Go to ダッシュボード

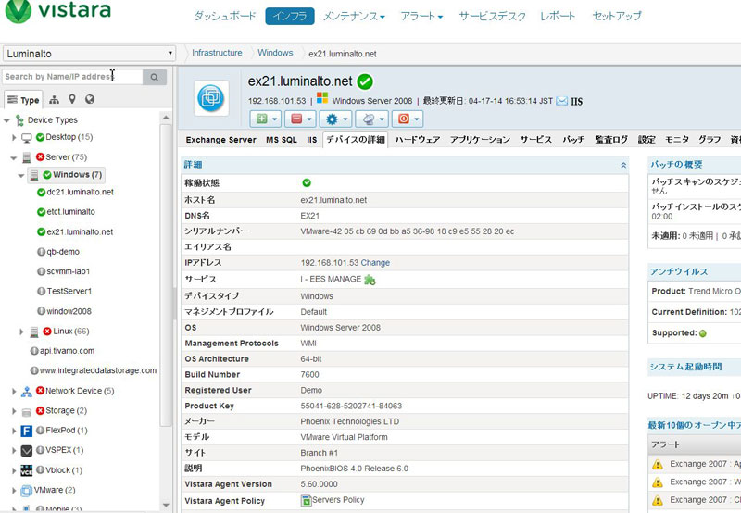225,16
